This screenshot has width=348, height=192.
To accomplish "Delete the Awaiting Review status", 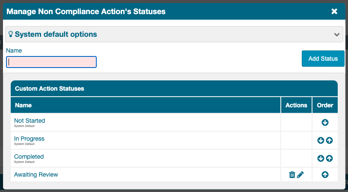I will tap(292, 174).
